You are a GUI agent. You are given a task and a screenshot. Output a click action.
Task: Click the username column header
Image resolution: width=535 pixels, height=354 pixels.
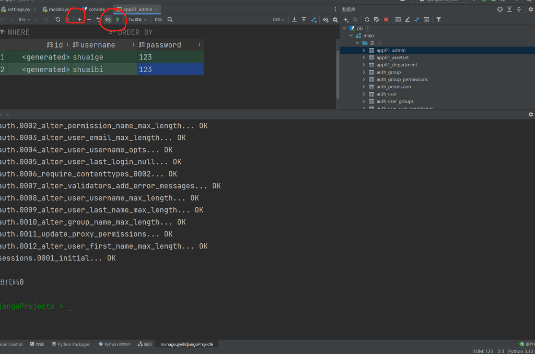[x=97, y=45]
